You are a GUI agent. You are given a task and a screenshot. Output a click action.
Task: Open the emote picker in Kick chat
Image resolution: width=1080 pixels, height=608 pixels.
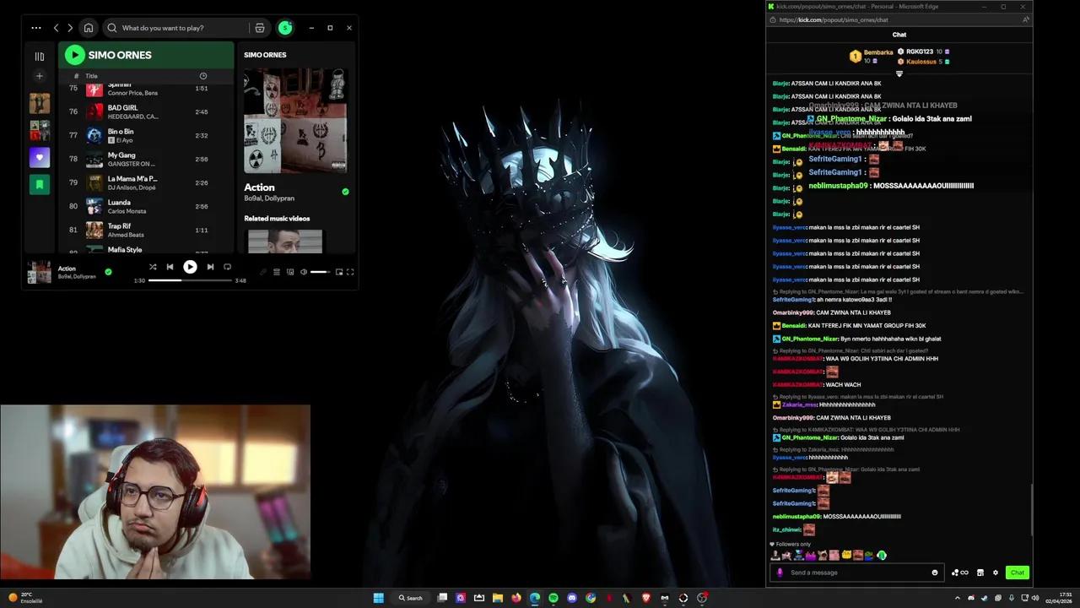(935, 573)
